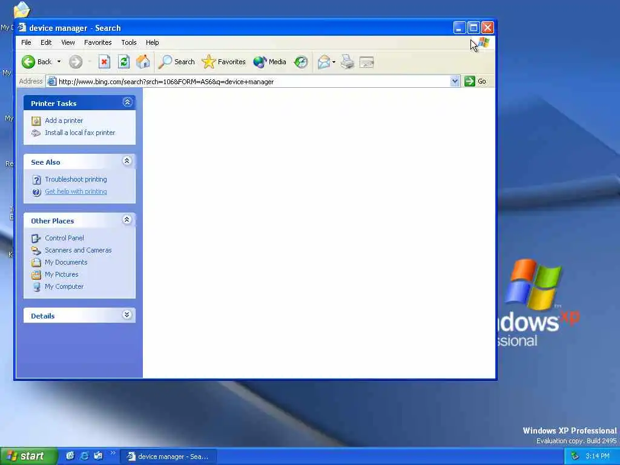This screenshot has height=465, width=620.
Task: Print the page with printer toolbar icon
Action: [348, 62]
